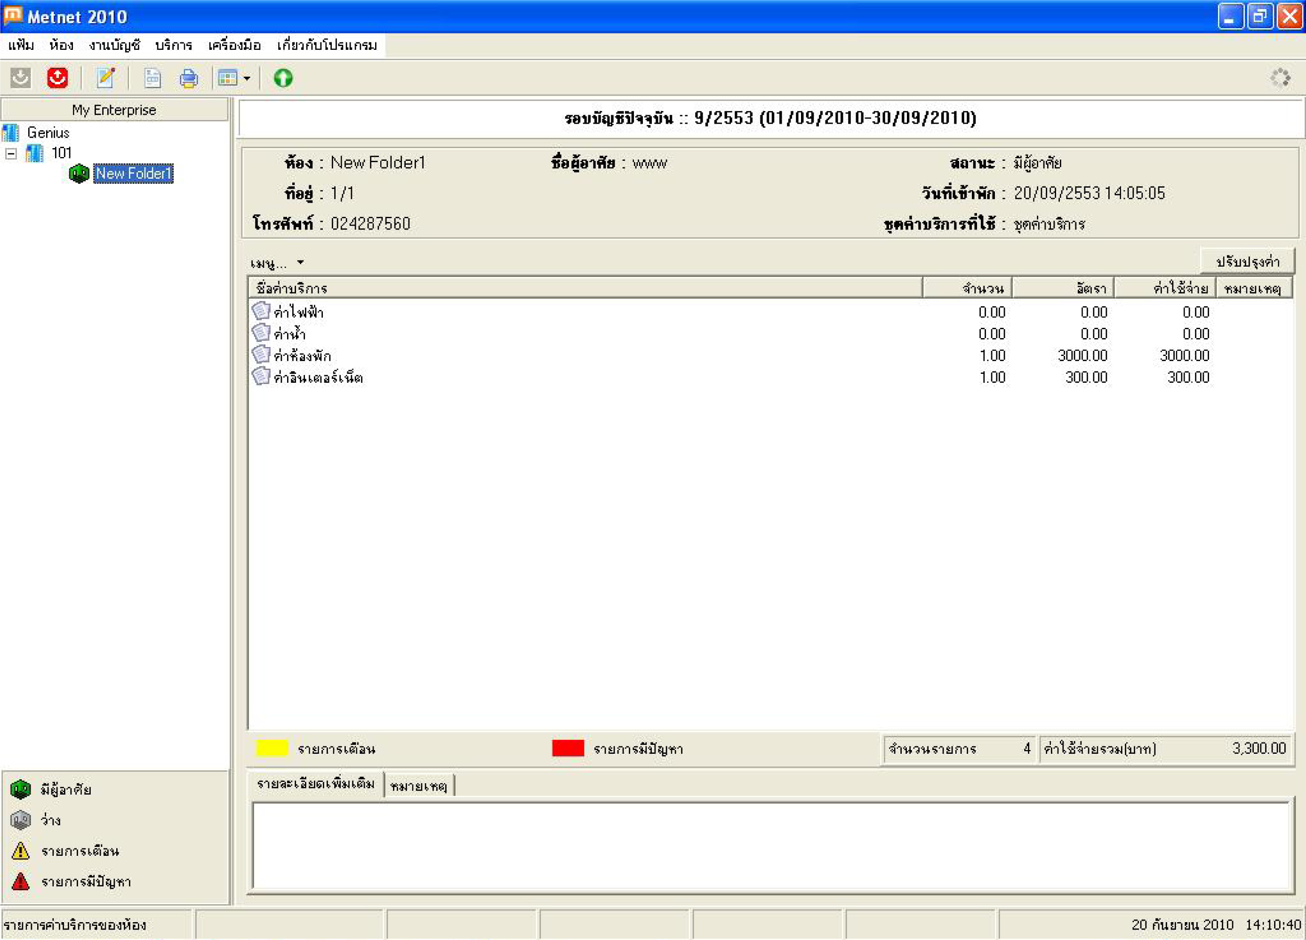Screen dimensions: 1306x940
Task: Open the เกี่ยวกับโปรแกรม menu
Action: coord(327,46)
